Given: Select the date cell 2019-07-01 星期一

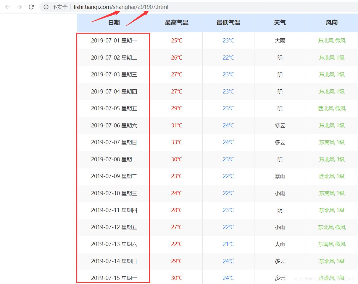Looking at the screenshot, I should point(114,40).
